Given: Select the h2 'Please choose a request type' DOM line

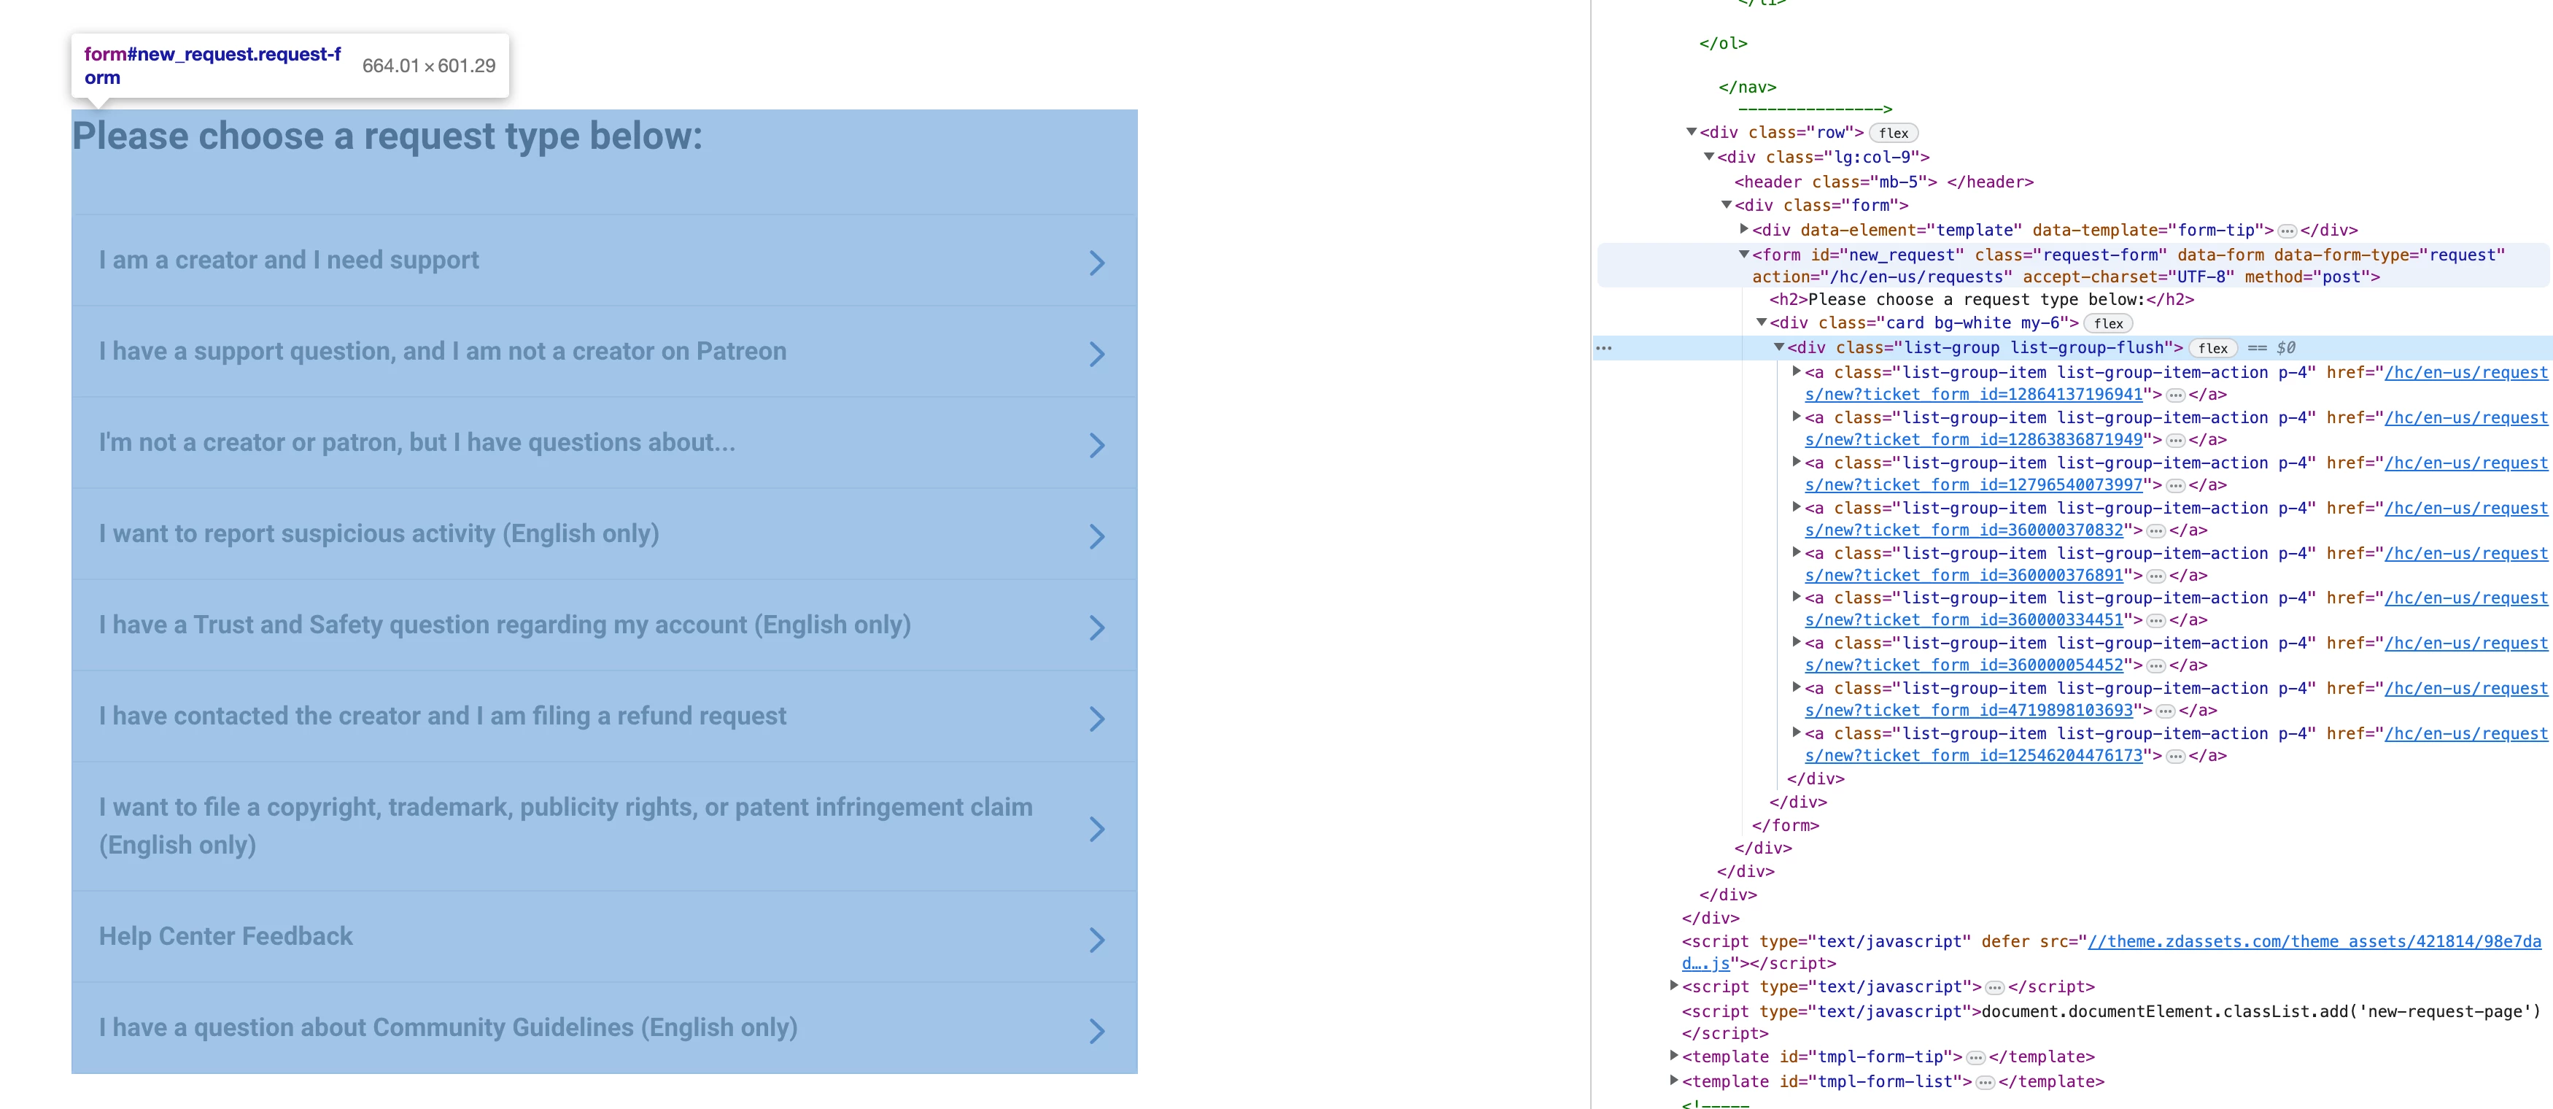Looking at the screenshot, I should [1980, 299].
